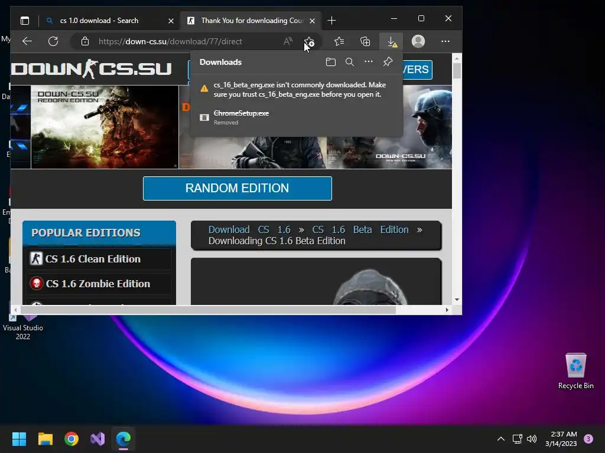Select the cs_16_beta_eng.exe download warning entry
Viewport: 605px width, 453px height.
[297, 90]
